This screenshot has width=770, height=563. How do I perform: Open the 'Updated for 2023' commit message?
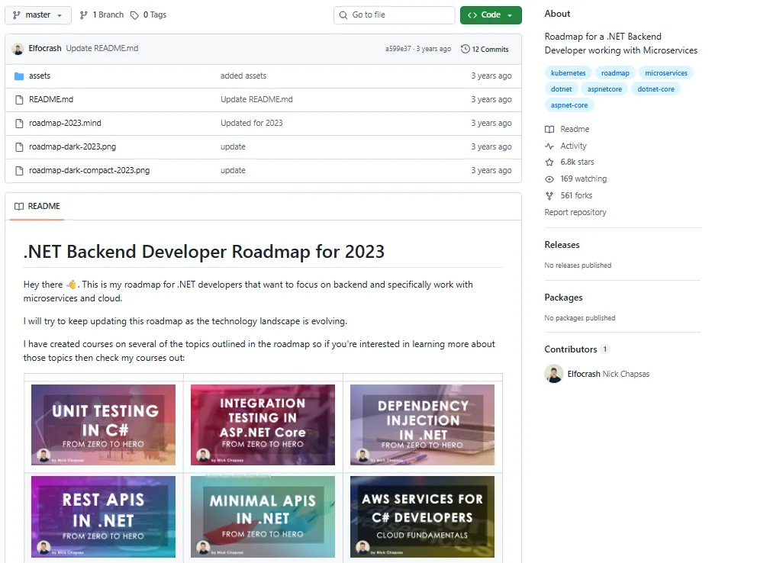251,123
